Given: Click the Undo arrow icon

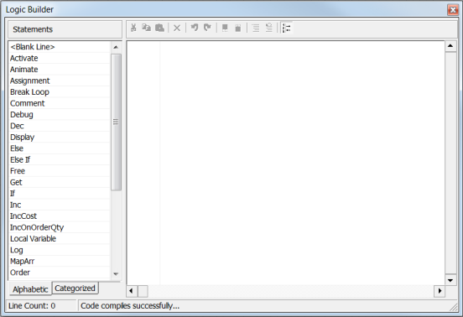Looking at the screenshot, I should pos(195,28).
